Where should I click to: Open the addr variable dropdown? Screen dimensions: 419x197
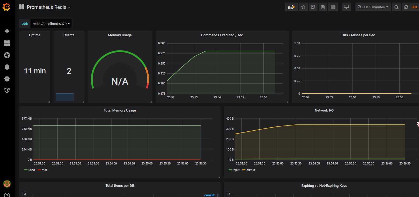tap(51, 24)
